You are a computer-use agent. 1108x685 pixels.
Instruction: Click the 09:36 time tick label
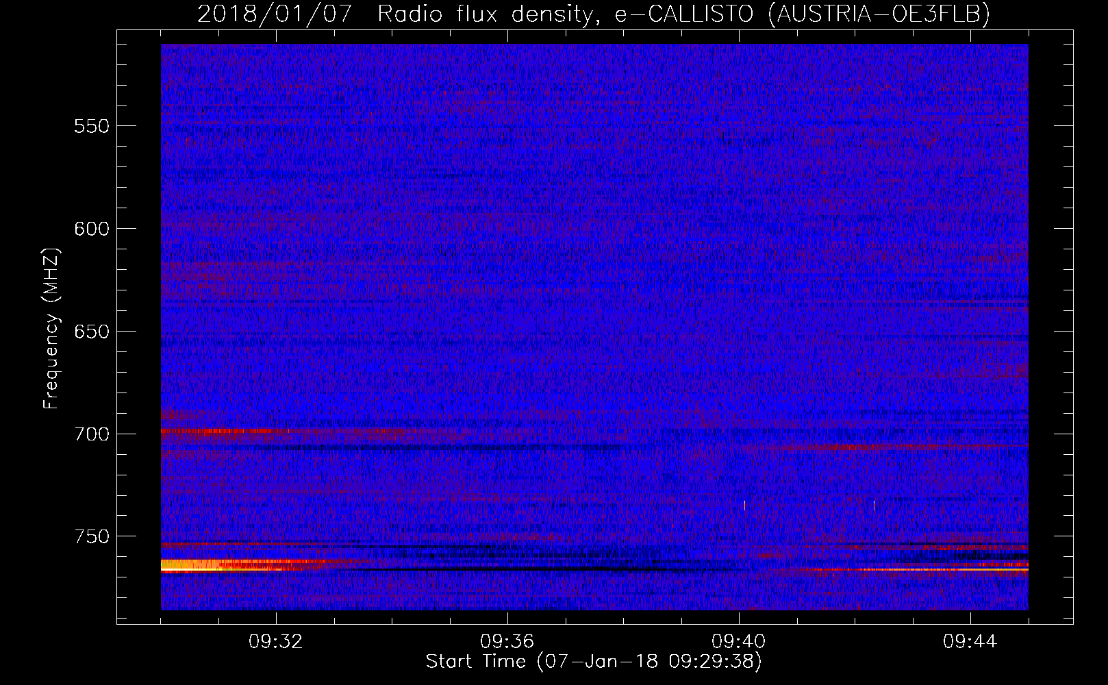(507, 642)
